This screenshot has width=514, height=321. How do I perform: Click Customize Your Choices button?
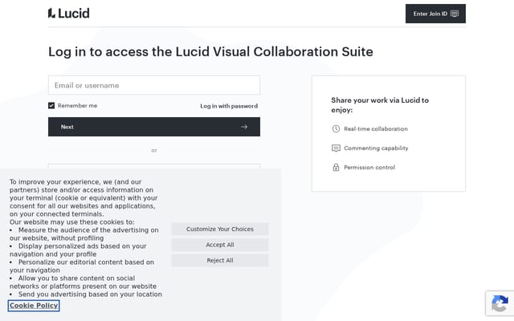[x=220, y=229]
